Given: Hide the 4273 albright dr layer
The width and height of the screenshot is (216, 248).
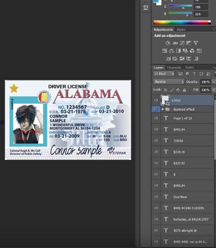Looking at the screenshot, I should (156, 230).
